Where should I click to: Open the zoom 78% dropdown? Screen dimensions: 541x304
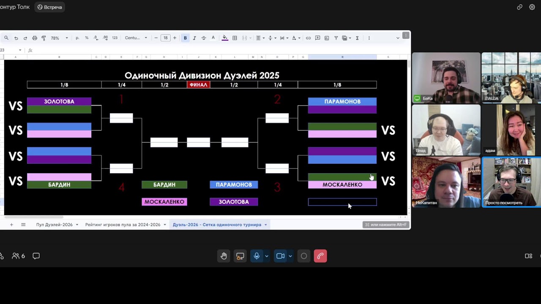coord(59,38)
